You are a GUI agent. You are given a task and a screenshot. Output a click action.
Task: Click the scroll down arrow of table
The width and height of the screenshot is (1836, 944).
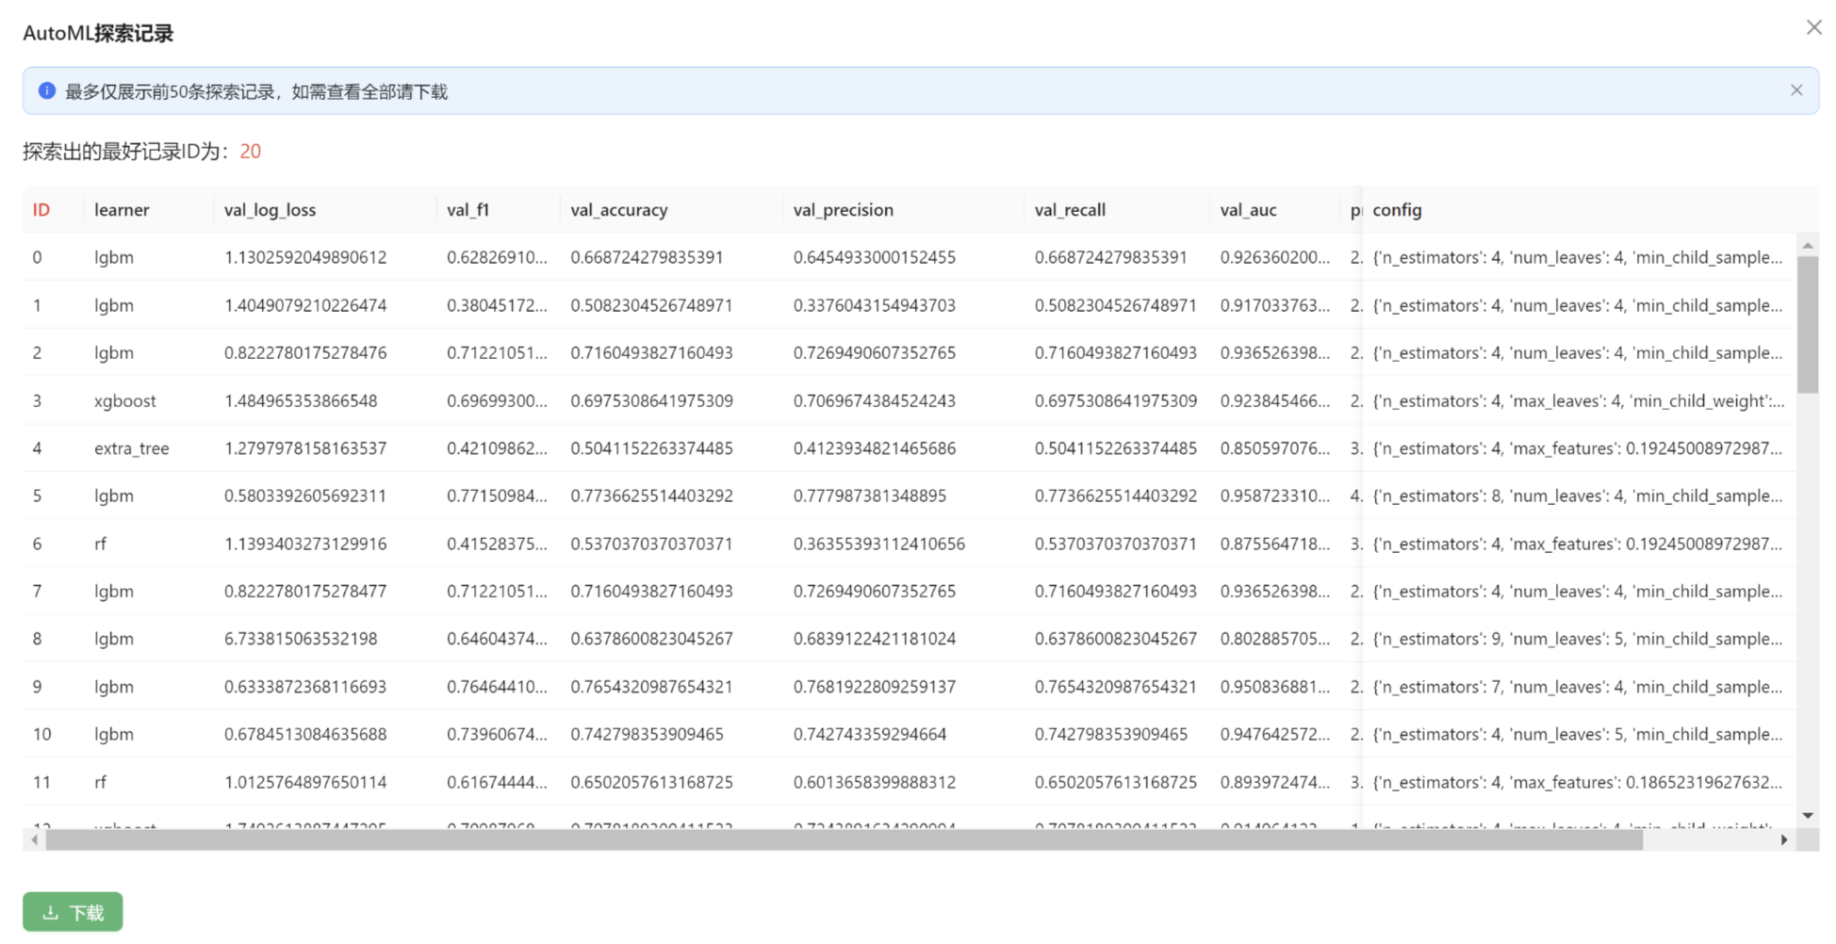[x=1807, y=816]
